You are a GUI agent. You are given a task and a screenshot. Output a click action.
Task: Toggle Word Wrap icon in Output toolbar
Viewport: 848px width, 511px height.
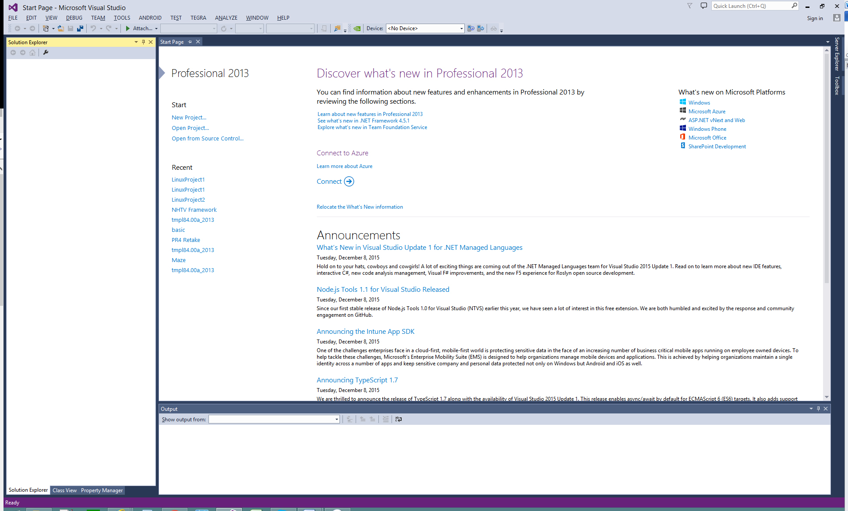coord(399,419)
